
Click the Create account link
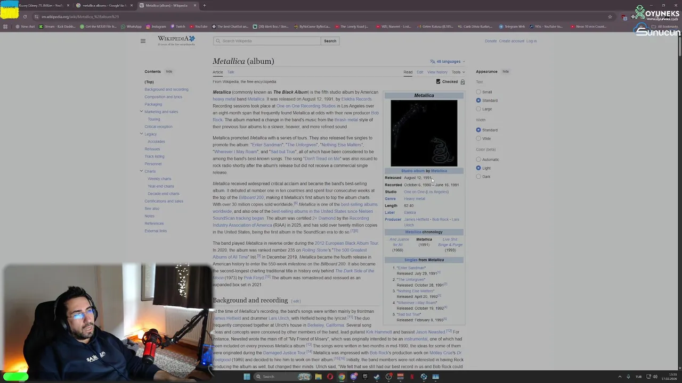(x=511, y=41)
